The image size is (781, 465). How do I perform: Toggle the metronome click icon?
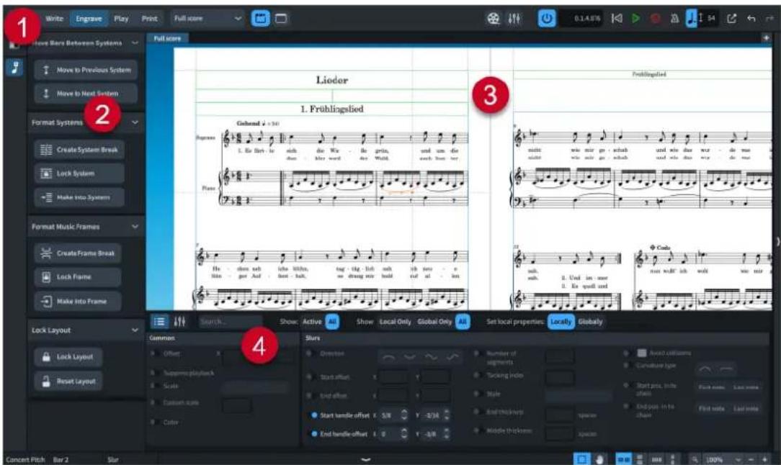(674, 19)
